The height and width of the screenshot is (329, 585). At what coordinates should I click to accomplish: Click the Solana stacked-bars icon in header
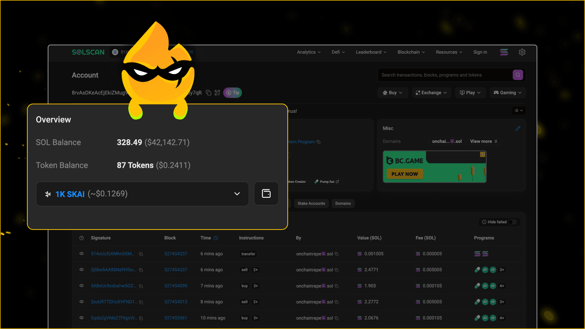coord(504,52)
